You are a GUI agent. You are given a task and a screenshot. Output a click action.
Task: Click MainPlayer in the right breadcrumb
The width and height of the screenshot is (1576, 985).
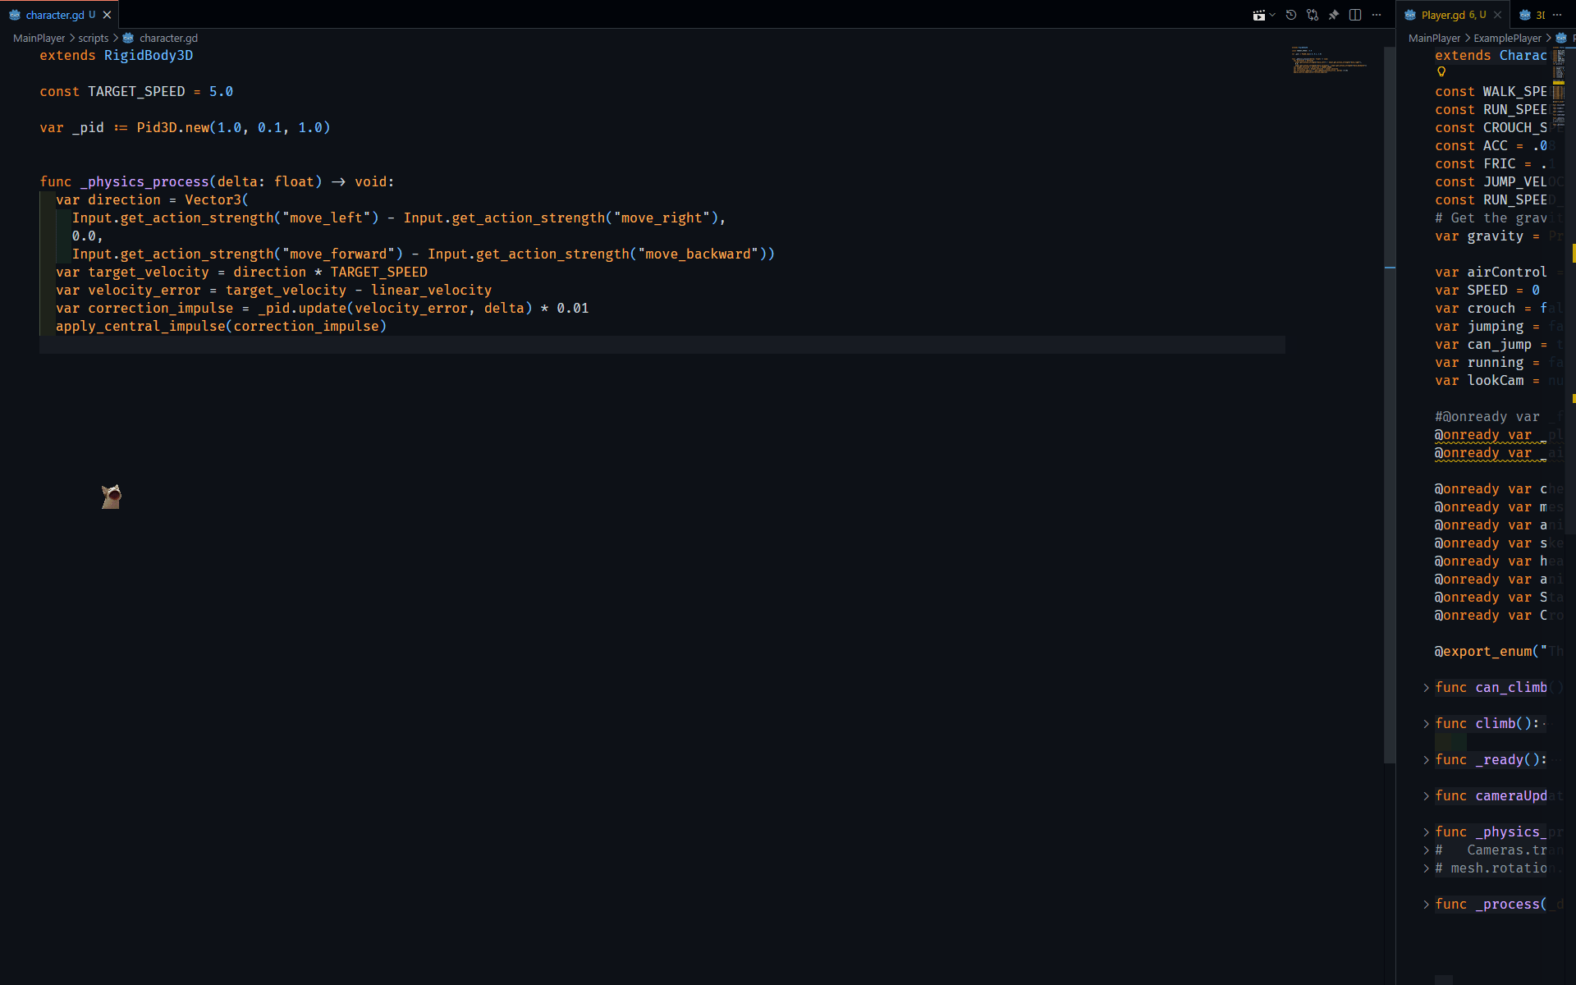click(1434, 38)
